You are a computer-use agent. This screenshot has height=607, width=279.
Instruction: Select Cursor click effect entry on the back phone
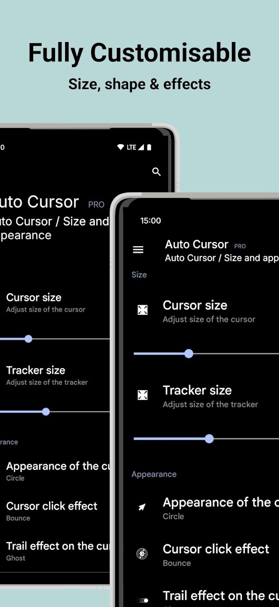point(52,510)
